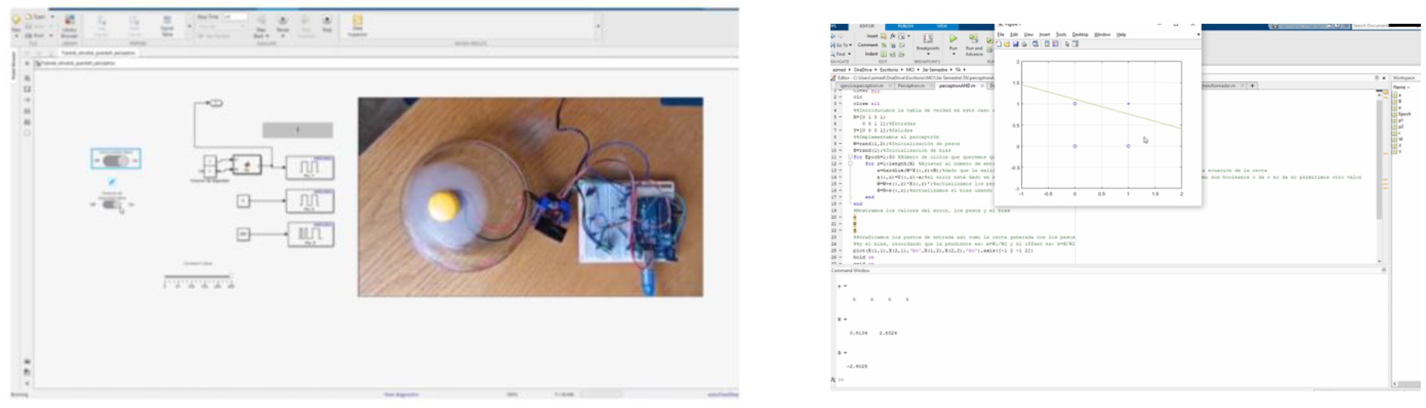Open the File menu of the Figure window

(x=1000, y=34)
